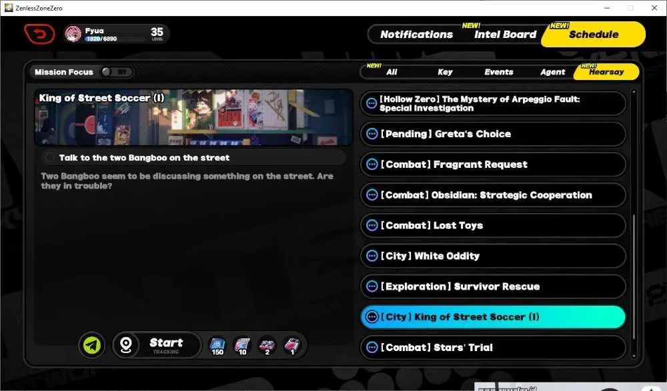667x391 pixels.
Task: Click the icon beside Survivor Rescue
Action: 372,286
